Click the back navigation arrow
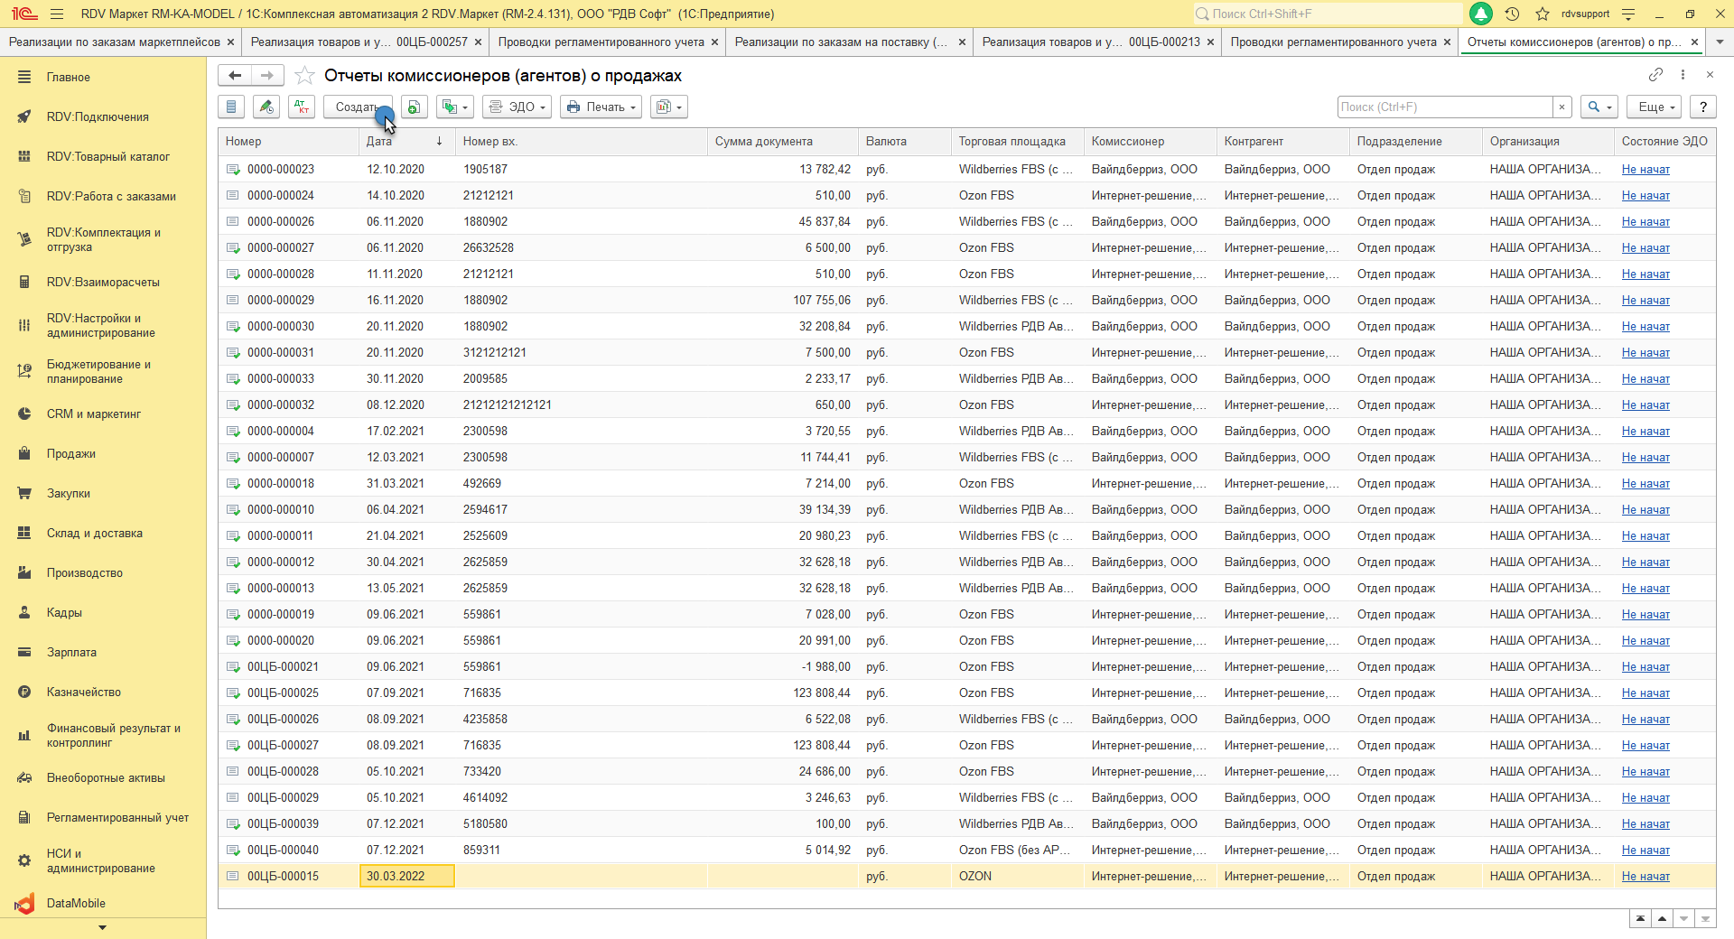Screen dimensions: 1734x939 pos(235,76)
